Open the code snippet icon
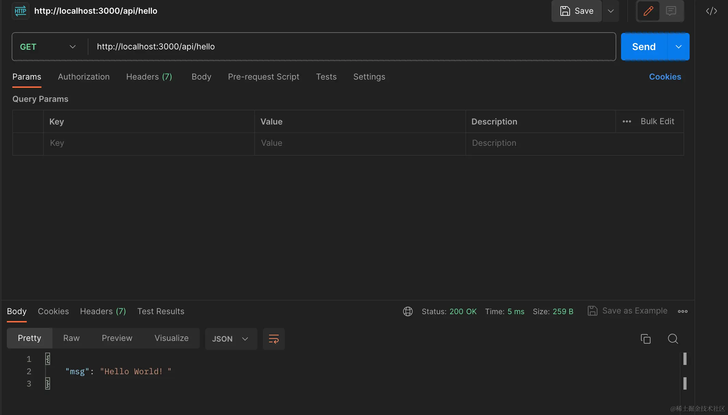728x415 pixels. click(712, 11)
